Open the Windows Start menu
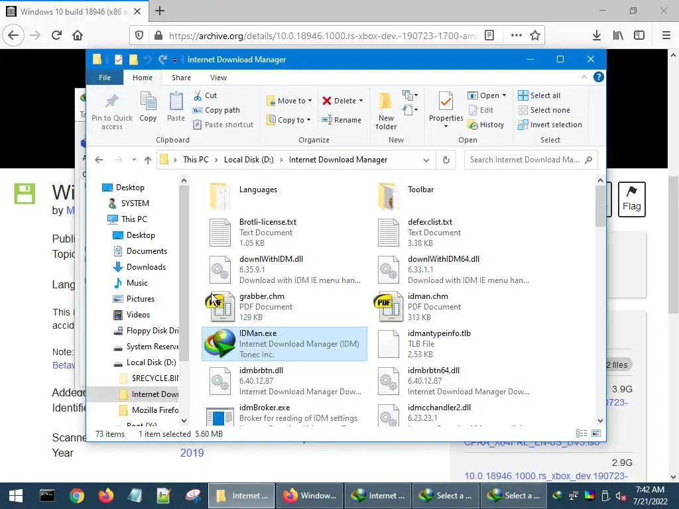 (x=16, y=496)
